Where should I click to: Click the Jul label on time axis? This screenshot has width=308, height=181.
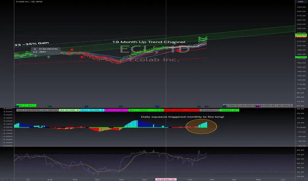click(x=28, y=179)
